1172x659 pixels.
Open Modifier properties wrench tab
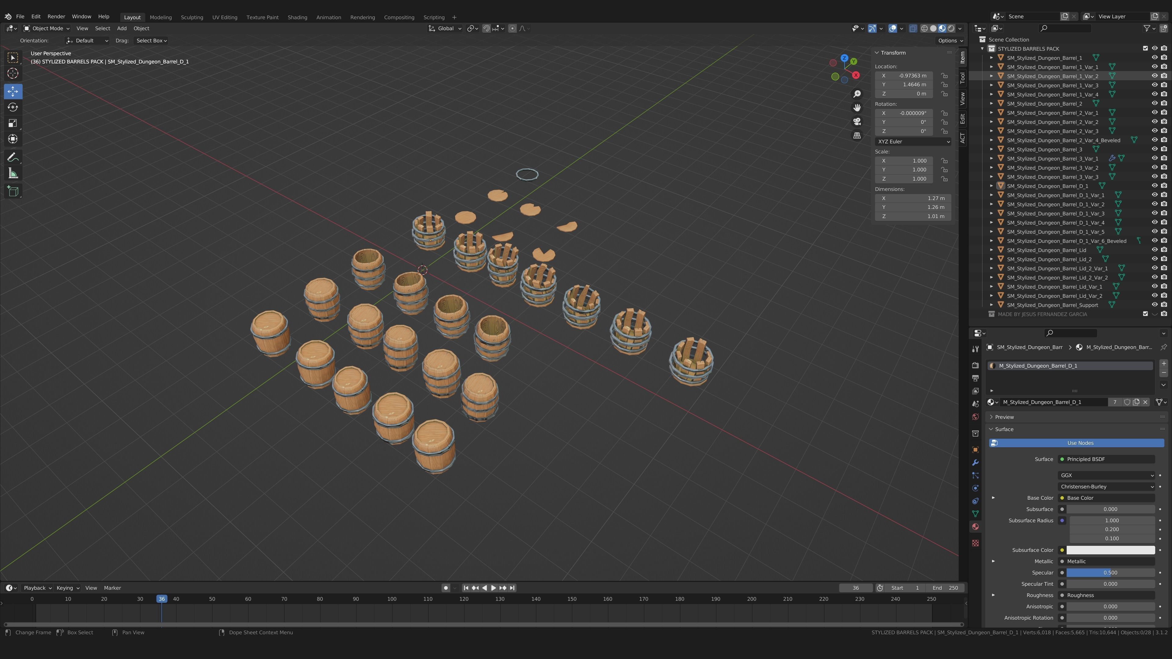point(975,463)
